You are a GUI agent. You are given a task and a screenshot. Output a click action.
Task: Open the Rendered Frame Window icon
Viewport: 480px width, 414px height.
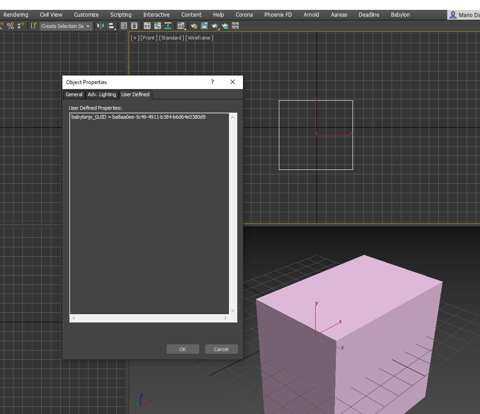click(x=204, y=26)
